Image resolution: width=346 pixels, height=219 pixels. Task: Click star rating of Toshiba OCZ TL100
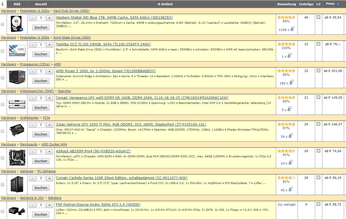(286, 44)
